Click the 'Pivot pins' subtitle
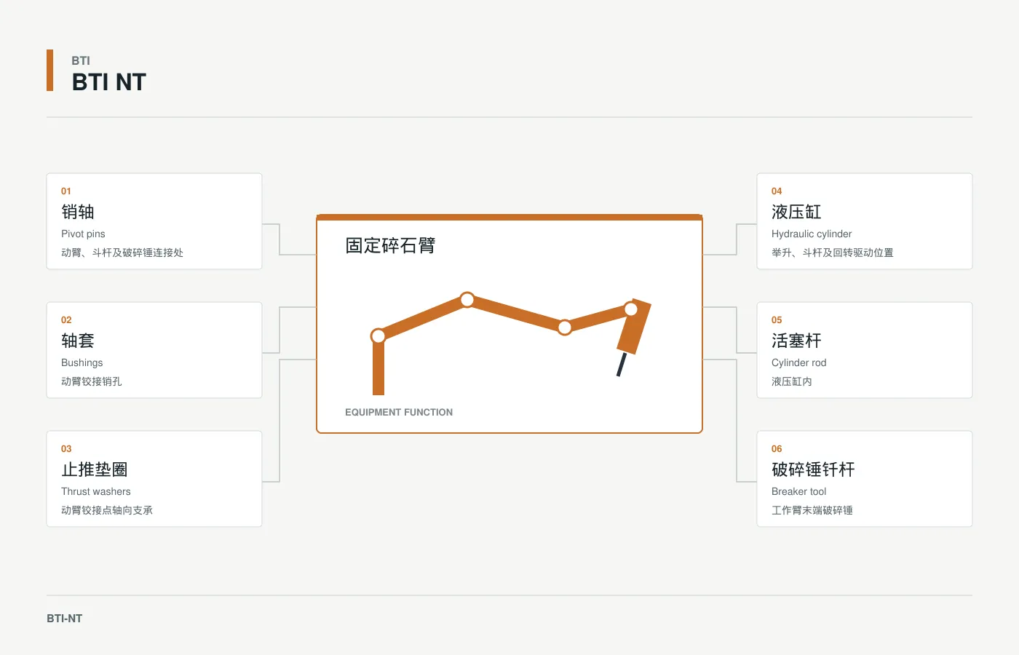 pyautogui.click(x=83, y=234)
